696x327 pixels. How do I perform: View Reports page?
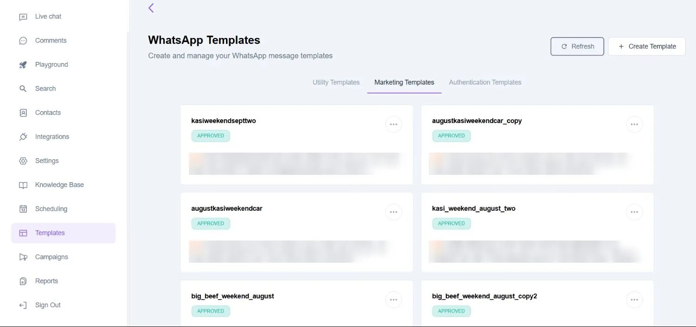(46, 281)
